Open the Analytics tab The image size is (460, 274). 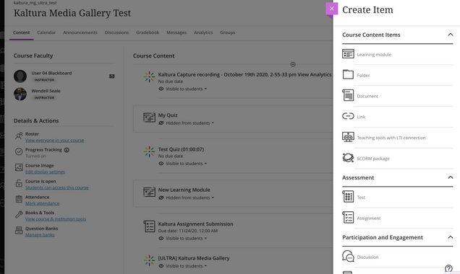[x=203, y=32]
